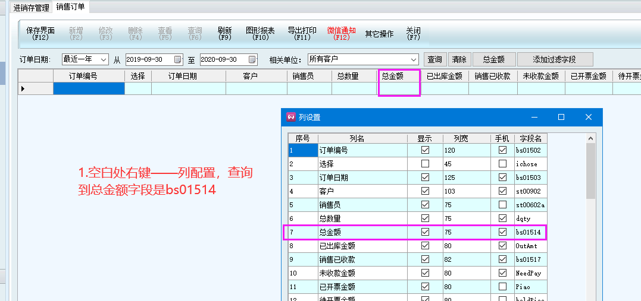Expand the 最近一年 order date dropdown
Image resolution: width=641 pixels, height=301 pixels.
pos(104,59)
